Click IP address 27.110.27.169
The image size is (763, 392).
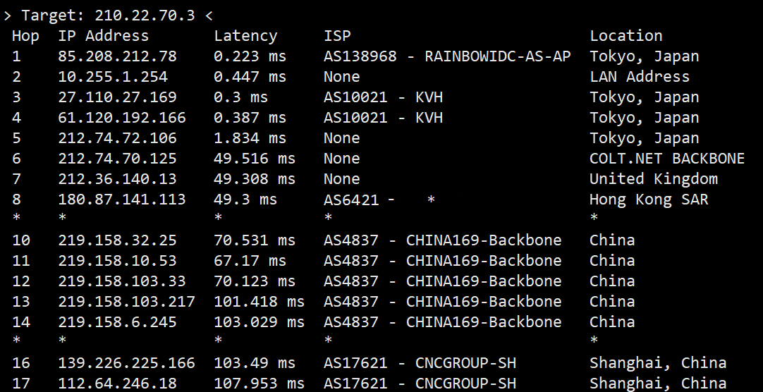click(x=117, y=97)
